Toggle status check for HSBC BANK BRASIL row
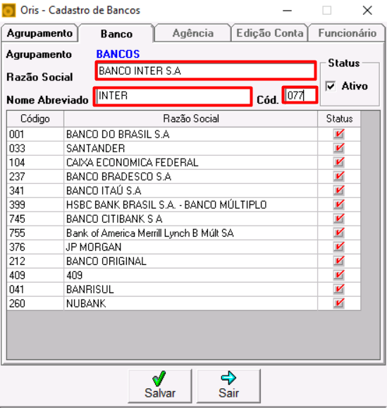The height and width of the screenshot is (408, 387). pyautogui.click(x=339, y=204)
